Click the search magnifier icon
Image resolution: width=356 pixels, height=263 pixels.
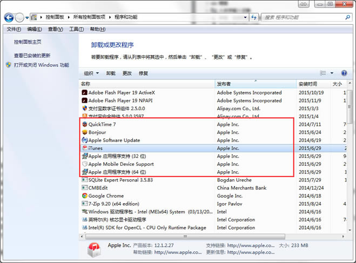[x=347, y=17]
